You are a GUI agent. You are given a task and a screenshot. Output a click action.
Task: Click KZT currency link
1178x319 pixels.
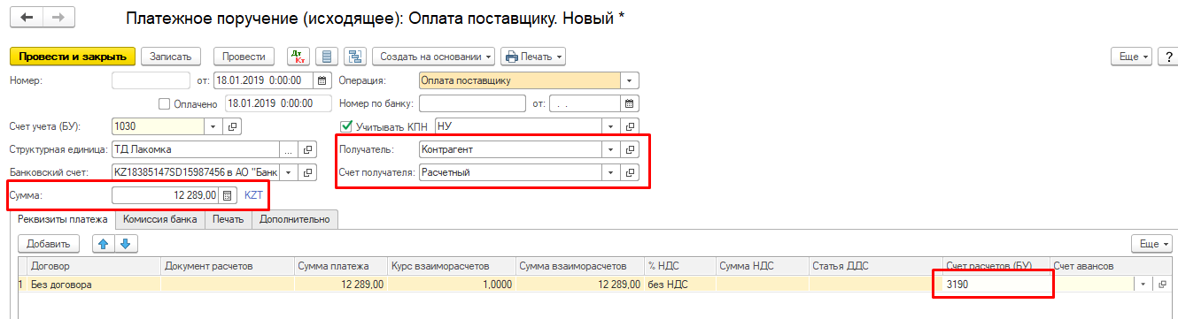253,195
